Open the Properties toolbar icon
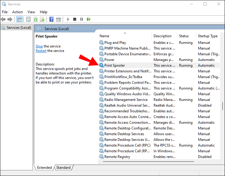This screenshot has height=176, width=225. pyautogui.click(x=28, y=19)
